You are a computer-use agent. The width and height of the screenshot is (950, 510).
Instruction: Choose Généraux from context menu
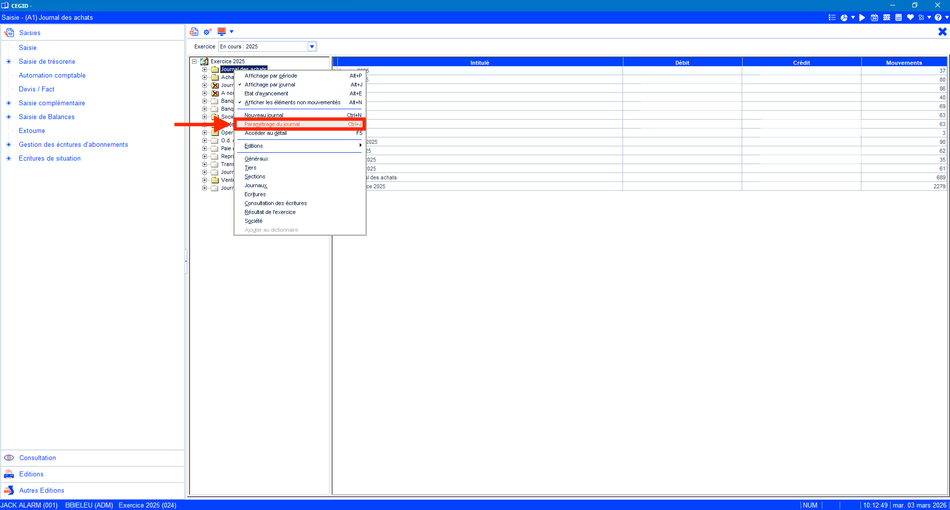[300, 159]
